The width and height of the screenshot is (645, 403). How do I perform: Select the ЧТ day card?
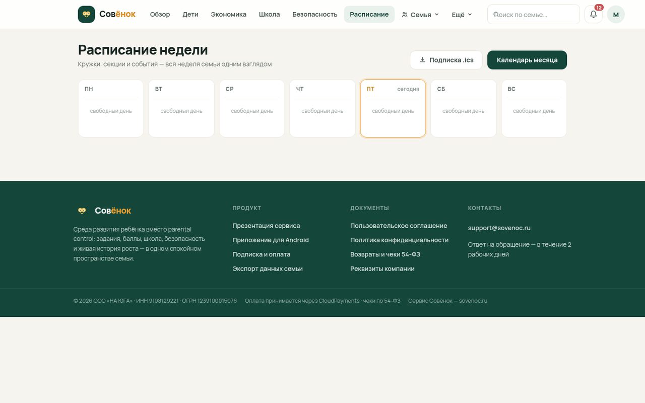322,108
